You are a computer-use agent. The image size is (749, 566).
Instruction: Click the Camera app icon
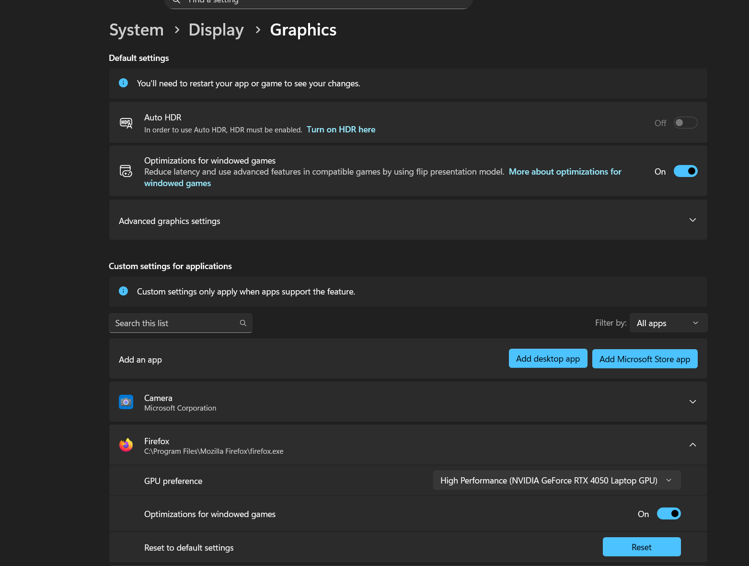[126, 402]
